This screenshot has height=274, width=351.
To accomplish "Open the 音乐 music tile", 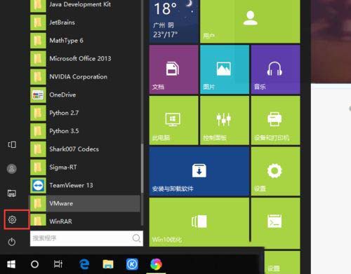I will 275,69.
